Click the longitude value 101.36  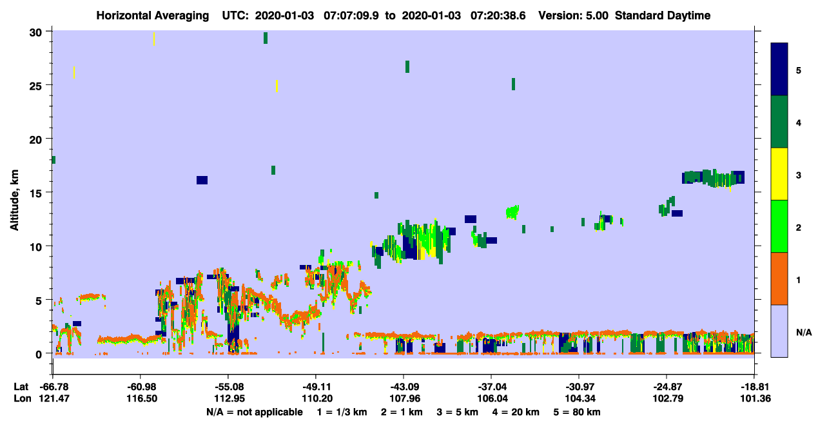[754, 398]
